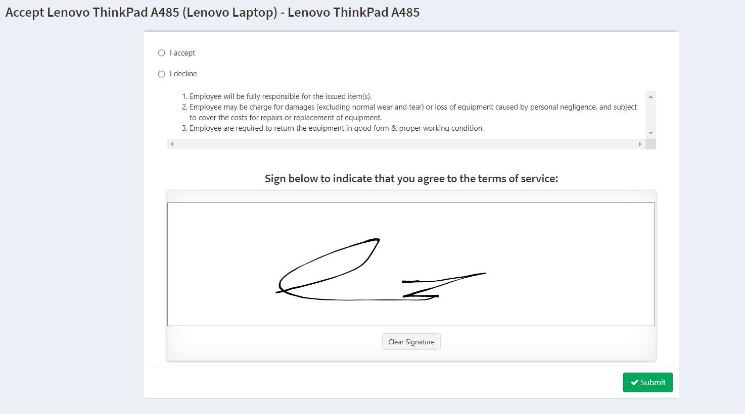Click the Sign below heading text
The height and width of the screenshot is (414, 745).
[411, 179]
